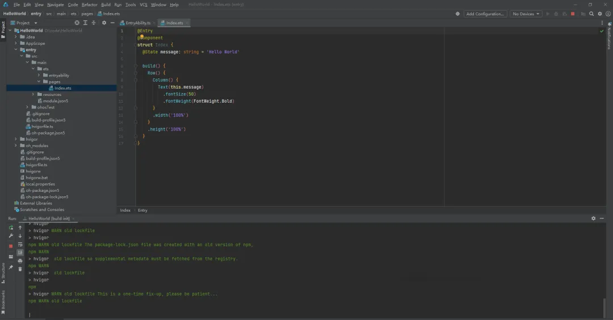Print the Run console output
The height and width of the screenshot is (320, 613).
point(20,261)
